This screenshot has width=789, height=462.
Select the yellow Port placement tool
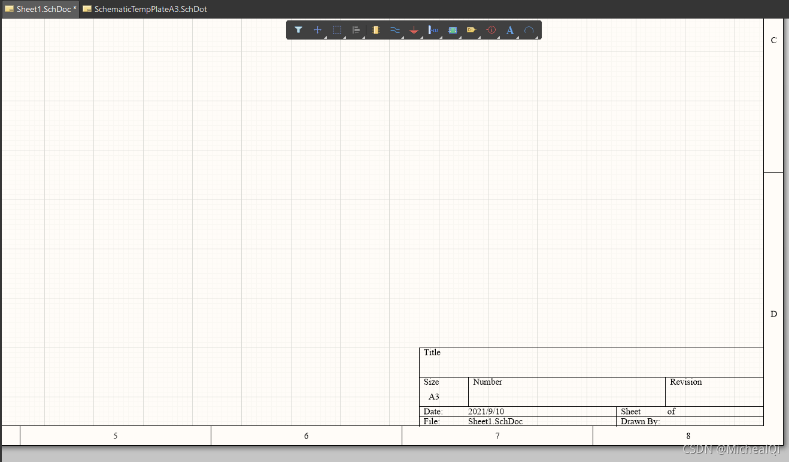click(471, 30)
